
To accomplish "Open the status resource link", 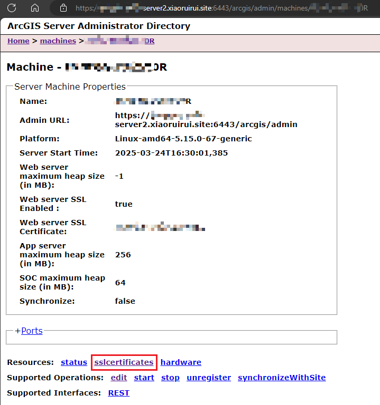I will (74, 362).
